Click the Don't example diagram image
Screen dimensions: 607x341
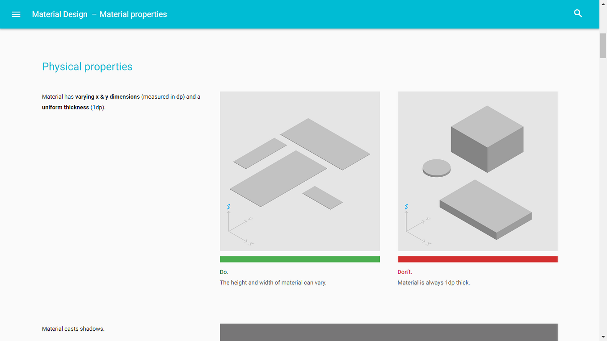(477, 170)
